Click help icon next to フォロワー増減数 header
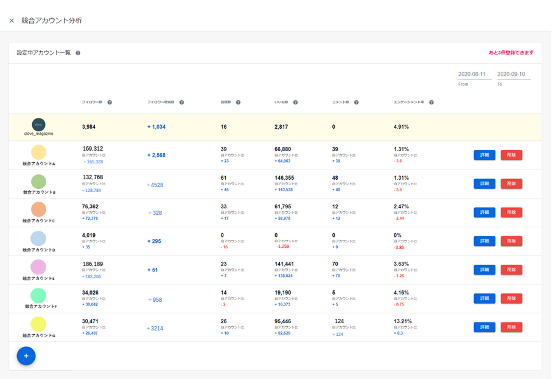The width and height of the screenshot is (552, 379). (181, 103)
